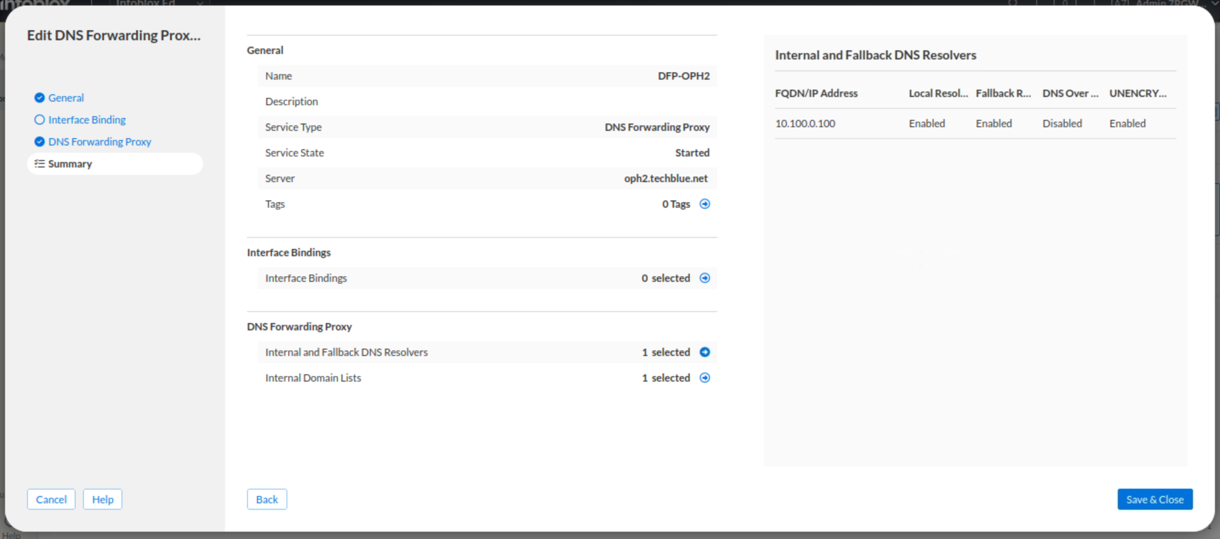Click the Internal Domain Lists row
1220x539 pixels.
313,378
